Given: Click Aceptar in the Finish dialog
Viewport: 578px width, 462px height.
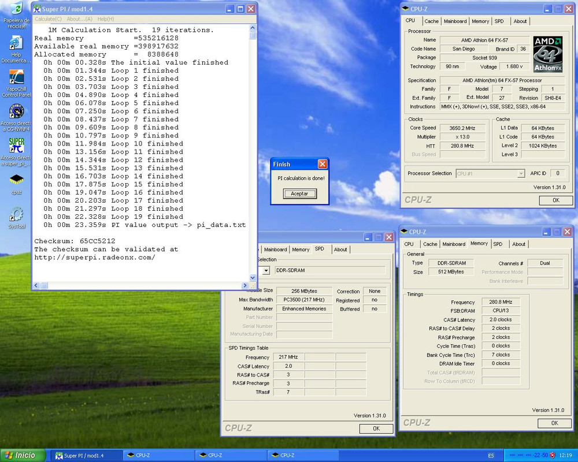Looking at the screenshot, I should [x=299, y=194].
